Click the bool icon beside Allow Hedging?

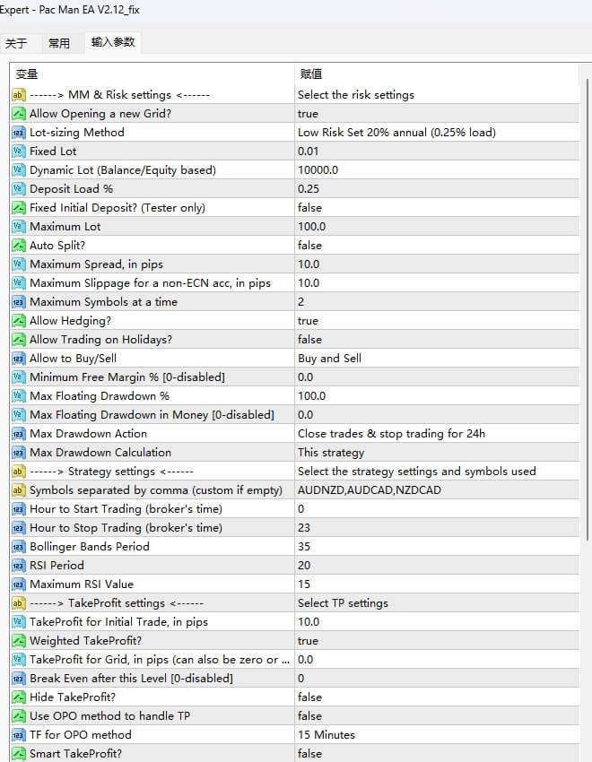click(x=19, y=321)
